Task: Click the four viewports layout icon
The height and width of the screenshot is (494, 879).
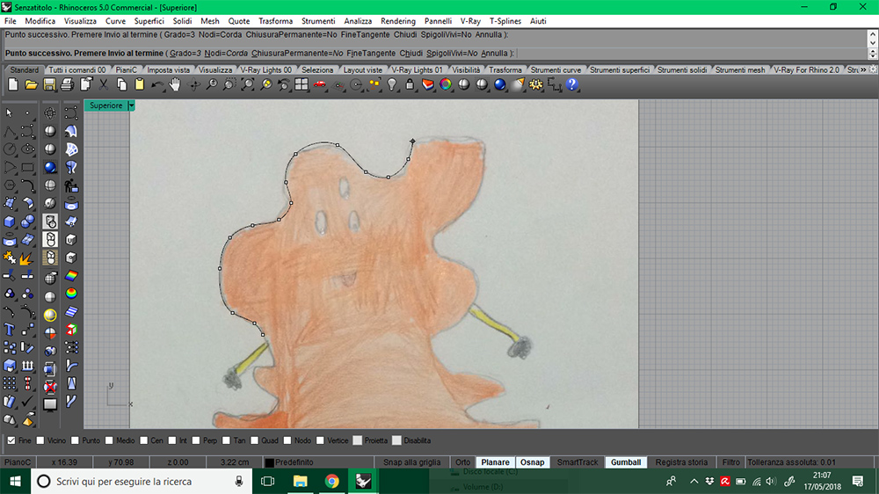Action: point(301,84)
